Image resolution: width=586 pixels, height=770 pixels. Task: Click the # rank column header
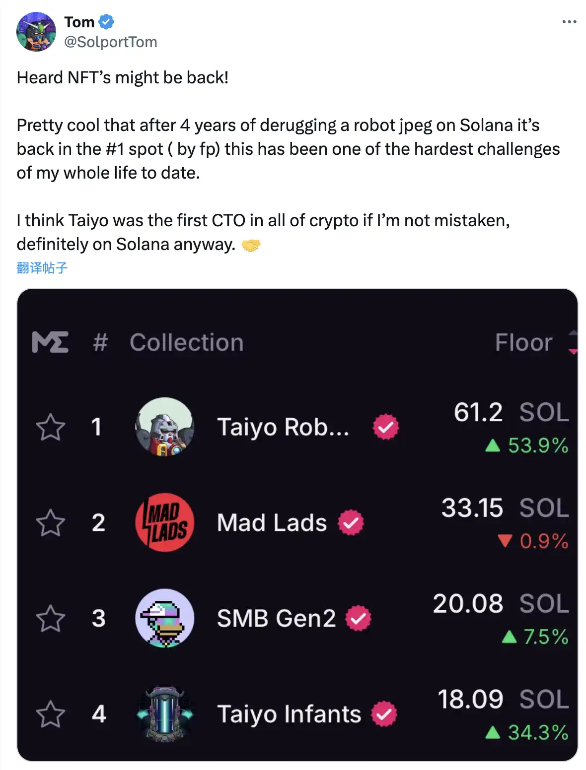[100, 342]
